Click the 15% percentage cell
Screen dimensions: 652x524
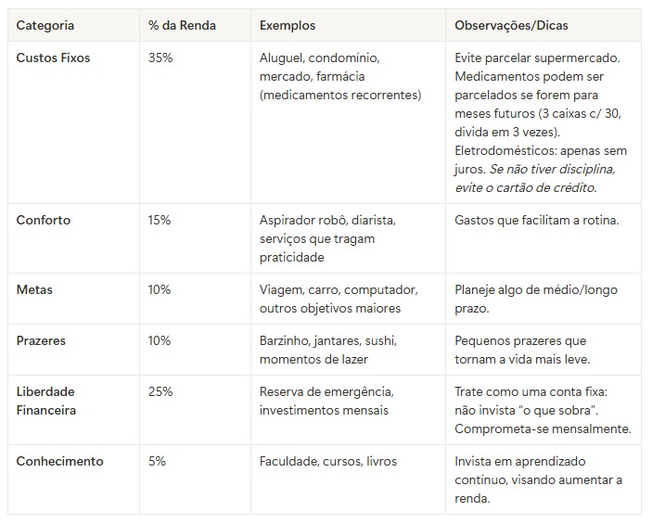coord(160,220)
